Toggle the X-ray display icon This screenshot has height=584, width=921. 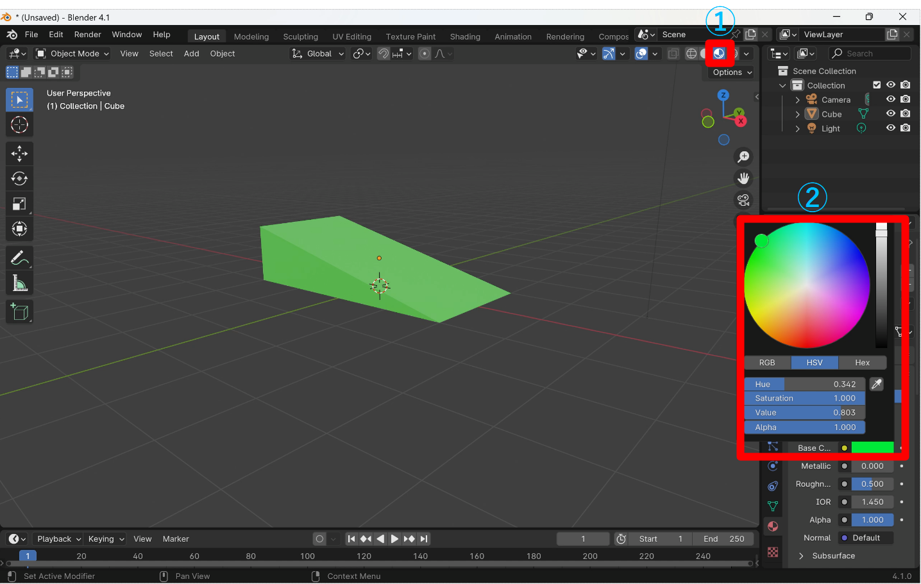tap(673, 54)
